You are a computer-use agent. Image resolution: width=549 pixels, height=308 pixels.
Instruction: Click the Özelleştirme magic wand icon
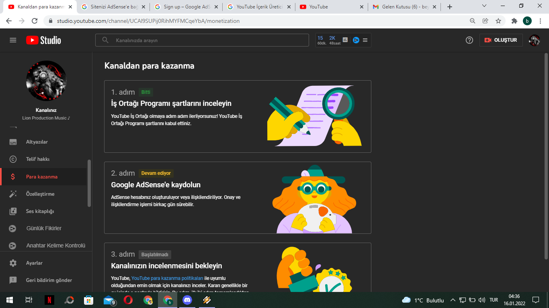[x=13, y=194]
